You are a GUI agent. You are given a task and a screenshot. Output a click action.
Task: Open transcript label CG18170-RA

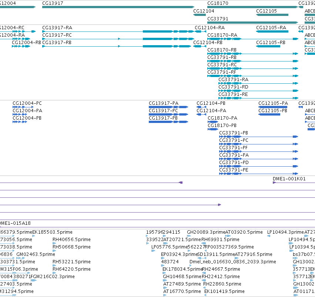(x=222, y=35)
